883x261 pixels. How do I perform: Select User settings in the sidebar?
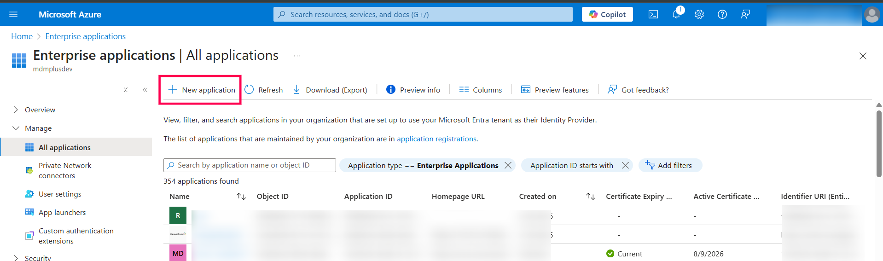pyautogui.click(x=60, y=194)
